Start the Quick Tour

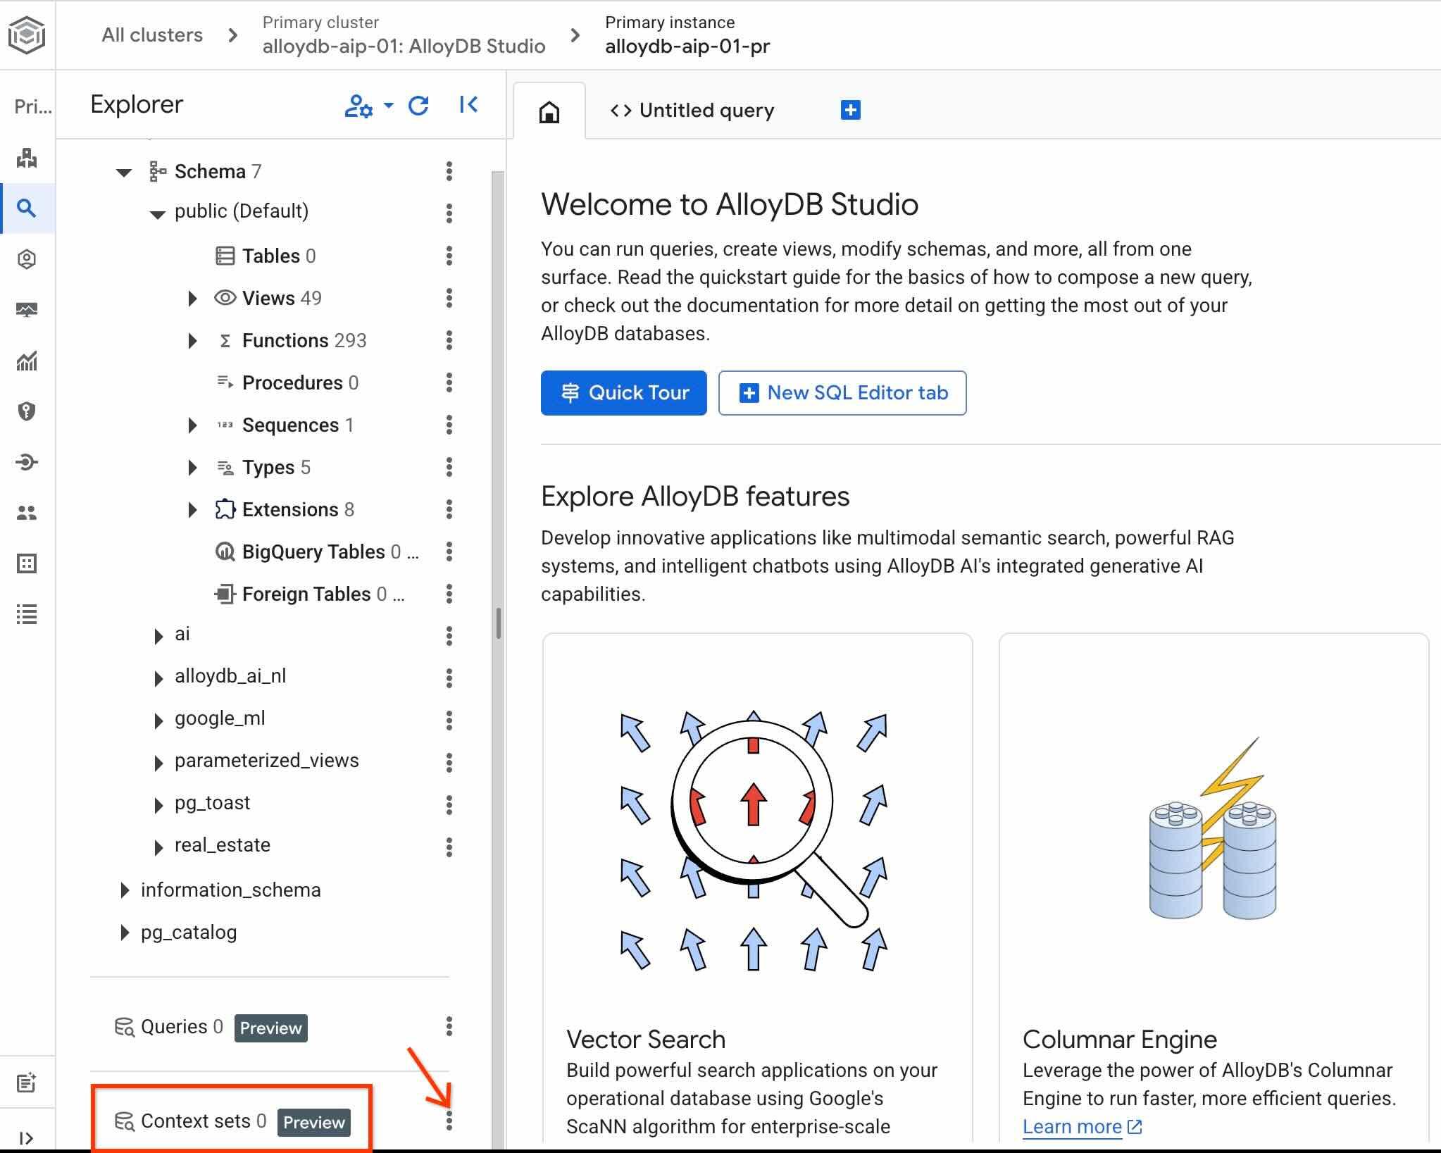(623, 393)
